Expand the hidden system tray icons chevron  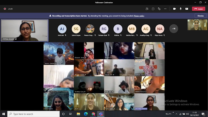point(176,114)
